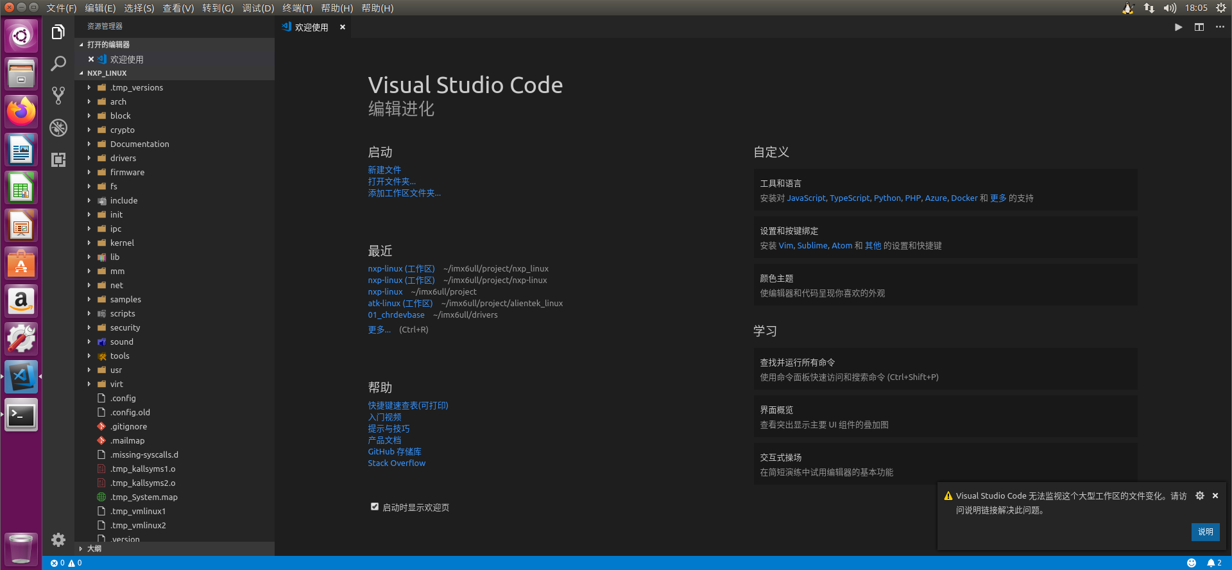1232x570 pixels.
Task: Open the .gitignore file
Action: pos(175,426)
